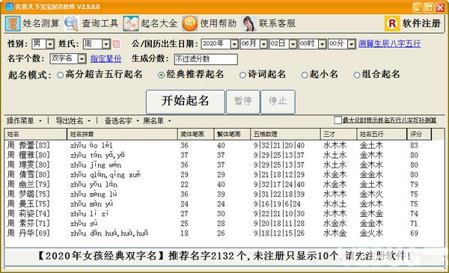Sort by the 三才 column header
This screenshot has height=273, width=449.
338,134
